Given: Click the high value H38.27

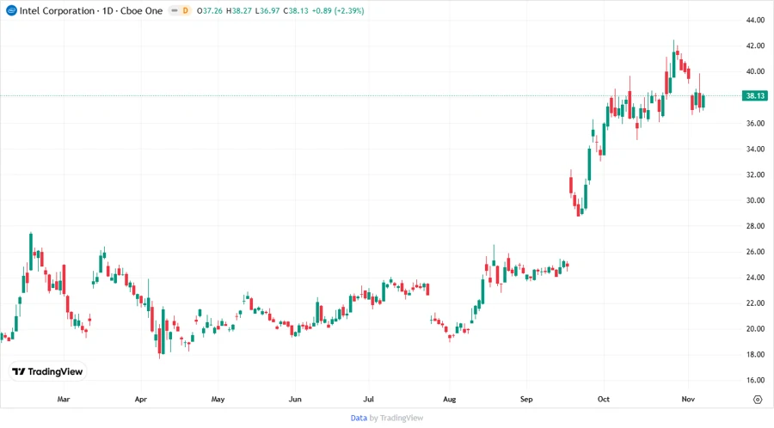Looking at the screenshot, I should click(239, 11).
